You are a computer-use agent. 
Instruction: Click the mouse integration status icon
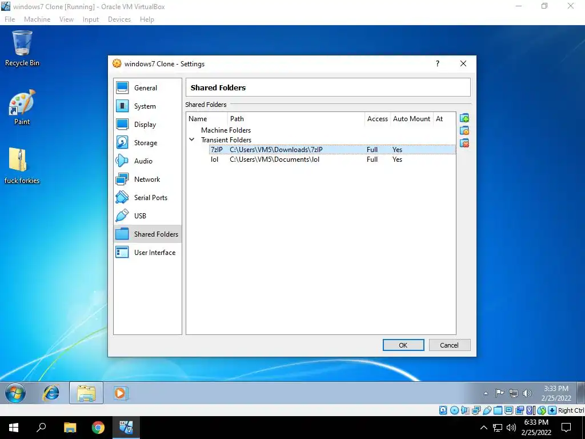click(x=542, y=410)
